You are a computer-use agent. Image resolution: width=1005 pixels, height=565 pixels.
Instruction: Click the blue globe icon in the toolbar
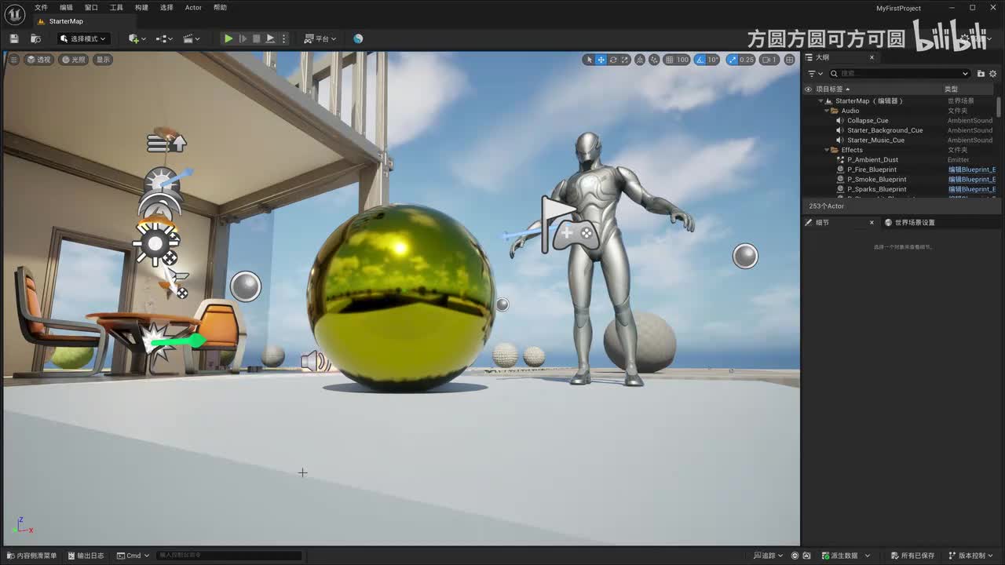point(358,38)
